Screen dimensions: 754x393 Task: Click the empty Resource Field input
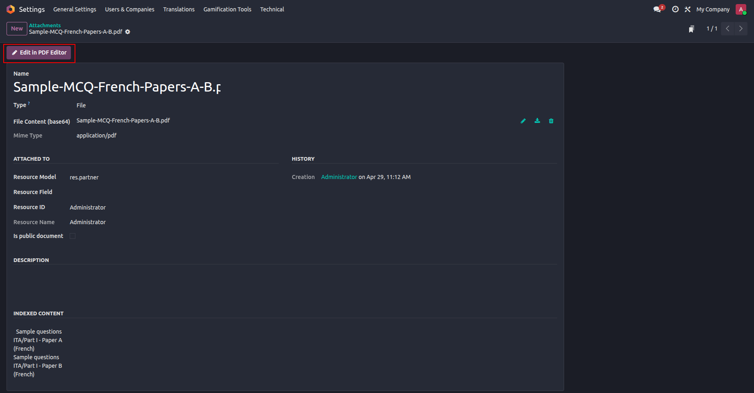click(x=174, y=192)
